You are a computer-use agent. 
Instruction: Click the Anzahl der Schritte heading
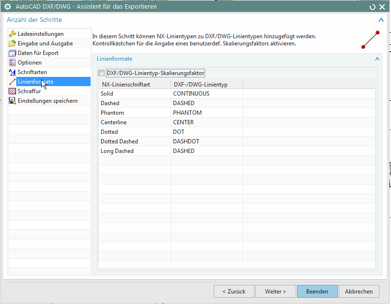click(34, 20)
